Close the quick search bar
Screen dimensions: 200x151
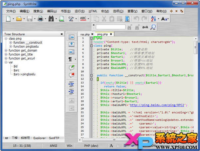[x=94, y=25]
